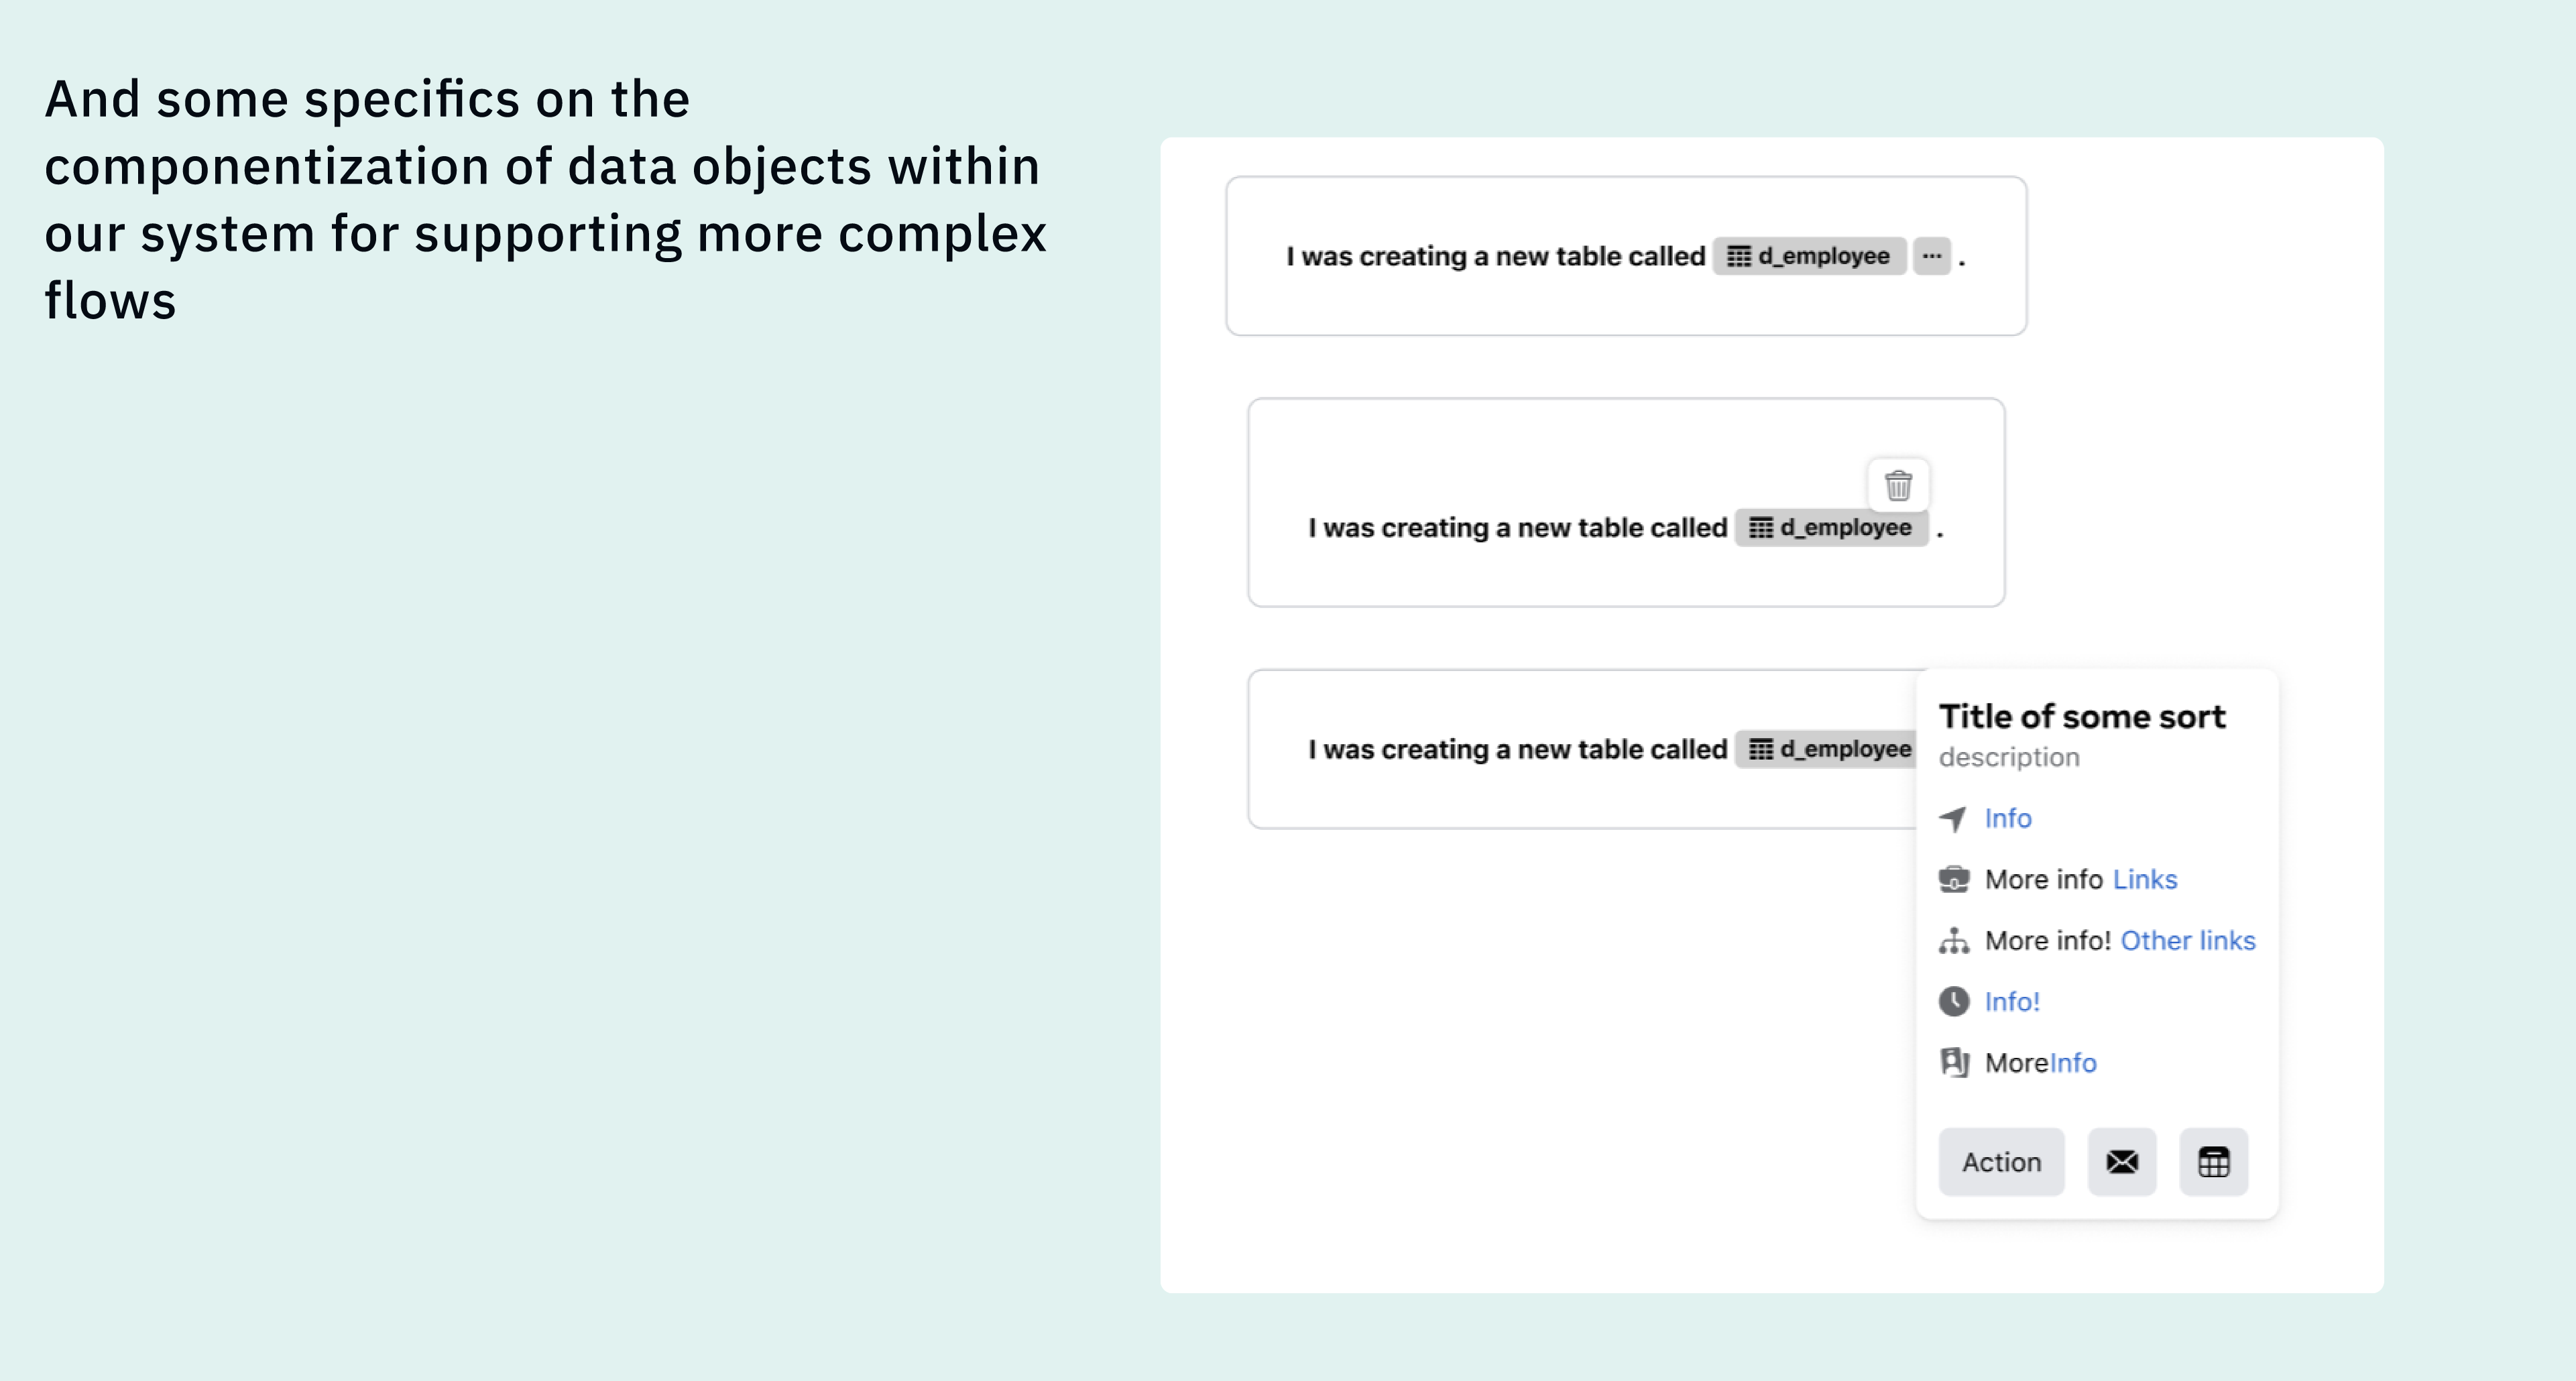Click the briefcase icon beside More info
This screenshot has height=1381, width=2576.
(1954, 879)
